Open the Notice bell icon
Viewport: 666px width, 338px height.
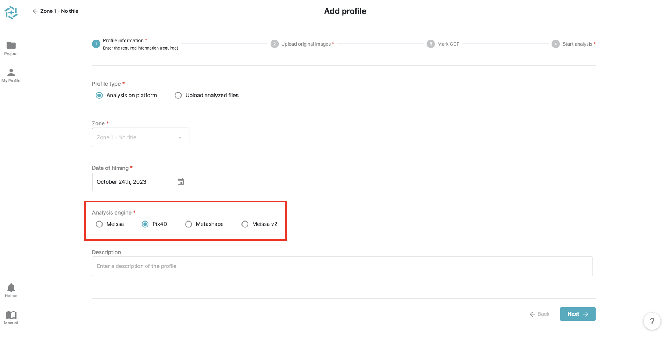tap(11, 287)
